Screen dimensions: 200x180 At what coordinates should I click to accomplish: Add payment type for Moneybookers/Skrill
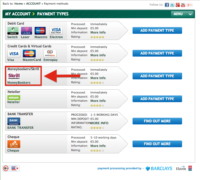pos(157,76)
